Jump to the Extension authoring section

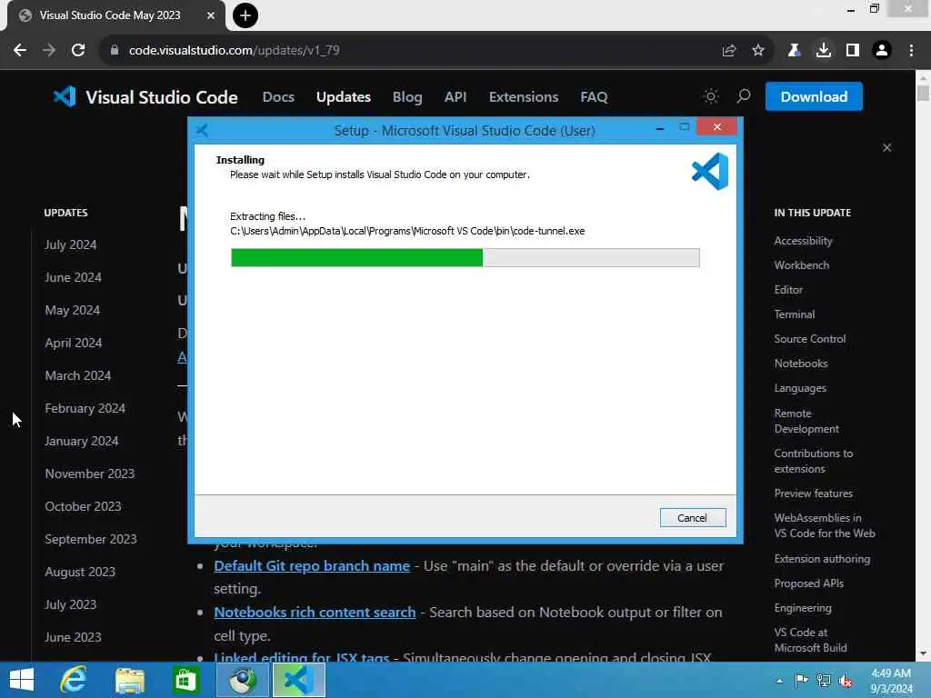[822, 559]
